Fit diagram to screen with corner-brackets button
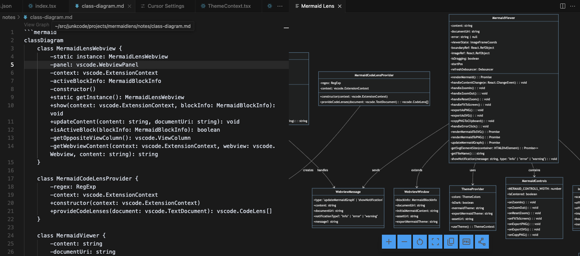580x256 pixels. [x=436, y=242]
